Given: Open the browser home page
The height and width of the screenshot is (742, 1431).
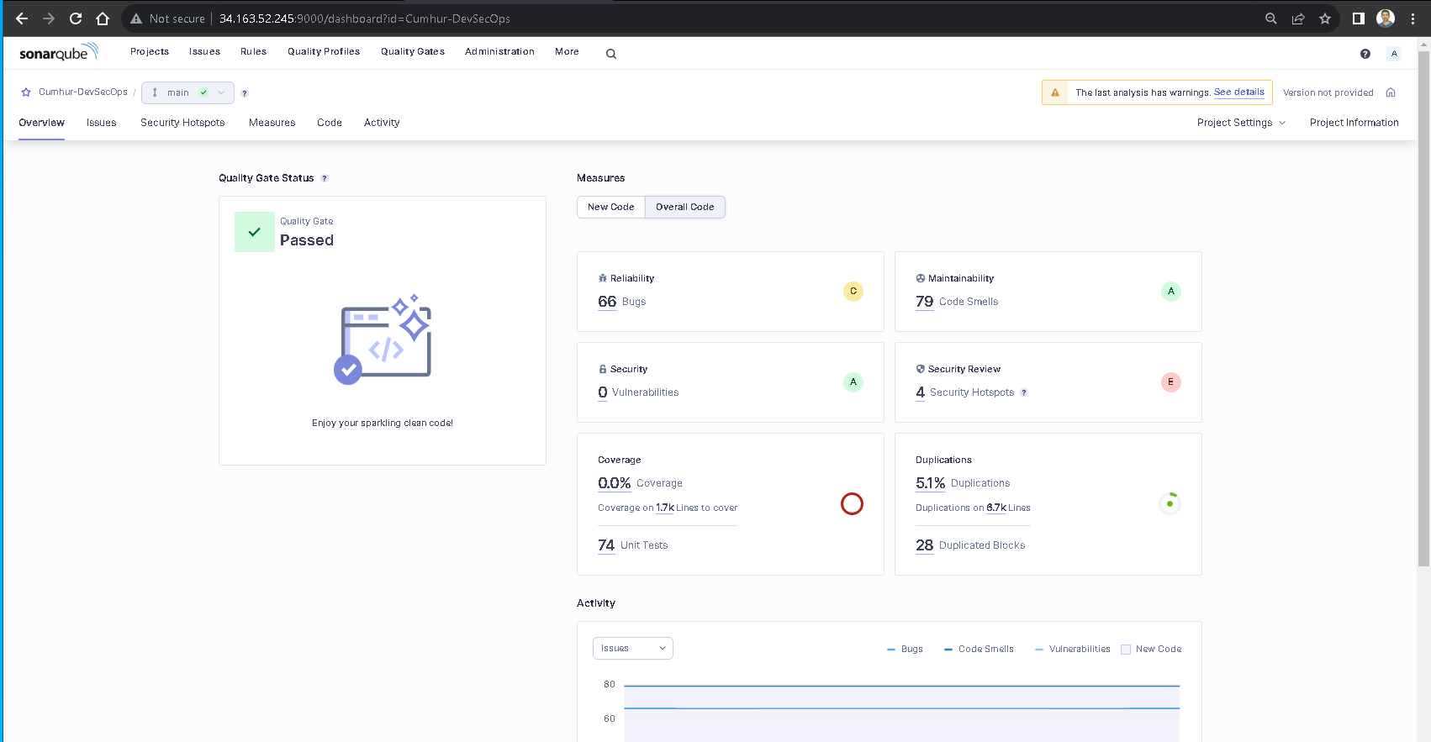Looking at the screenshot, I should [103, 18].
